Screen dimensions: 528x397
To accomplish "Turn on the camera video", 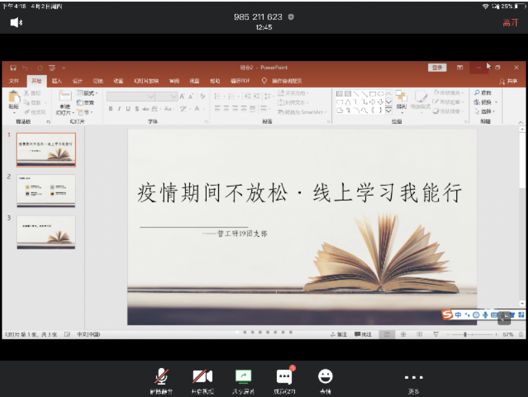I will 202,377.
